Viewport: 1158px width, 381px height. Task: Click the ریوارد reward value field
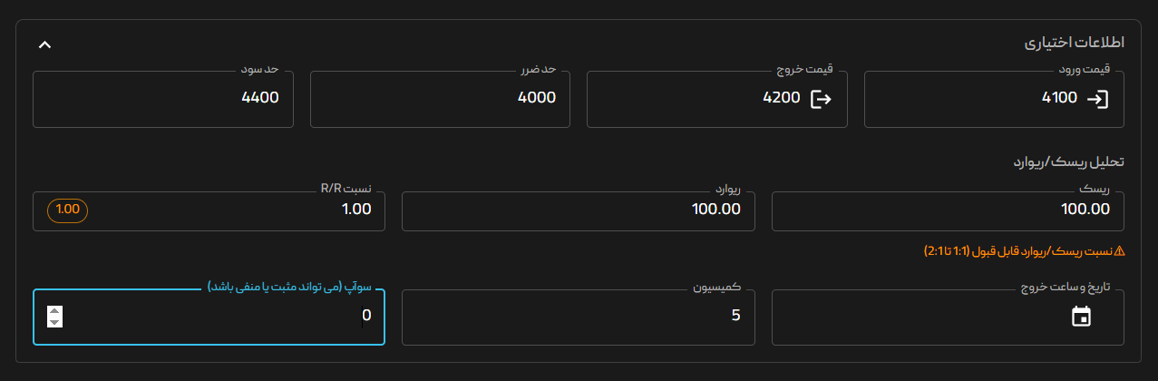[579, 210]
